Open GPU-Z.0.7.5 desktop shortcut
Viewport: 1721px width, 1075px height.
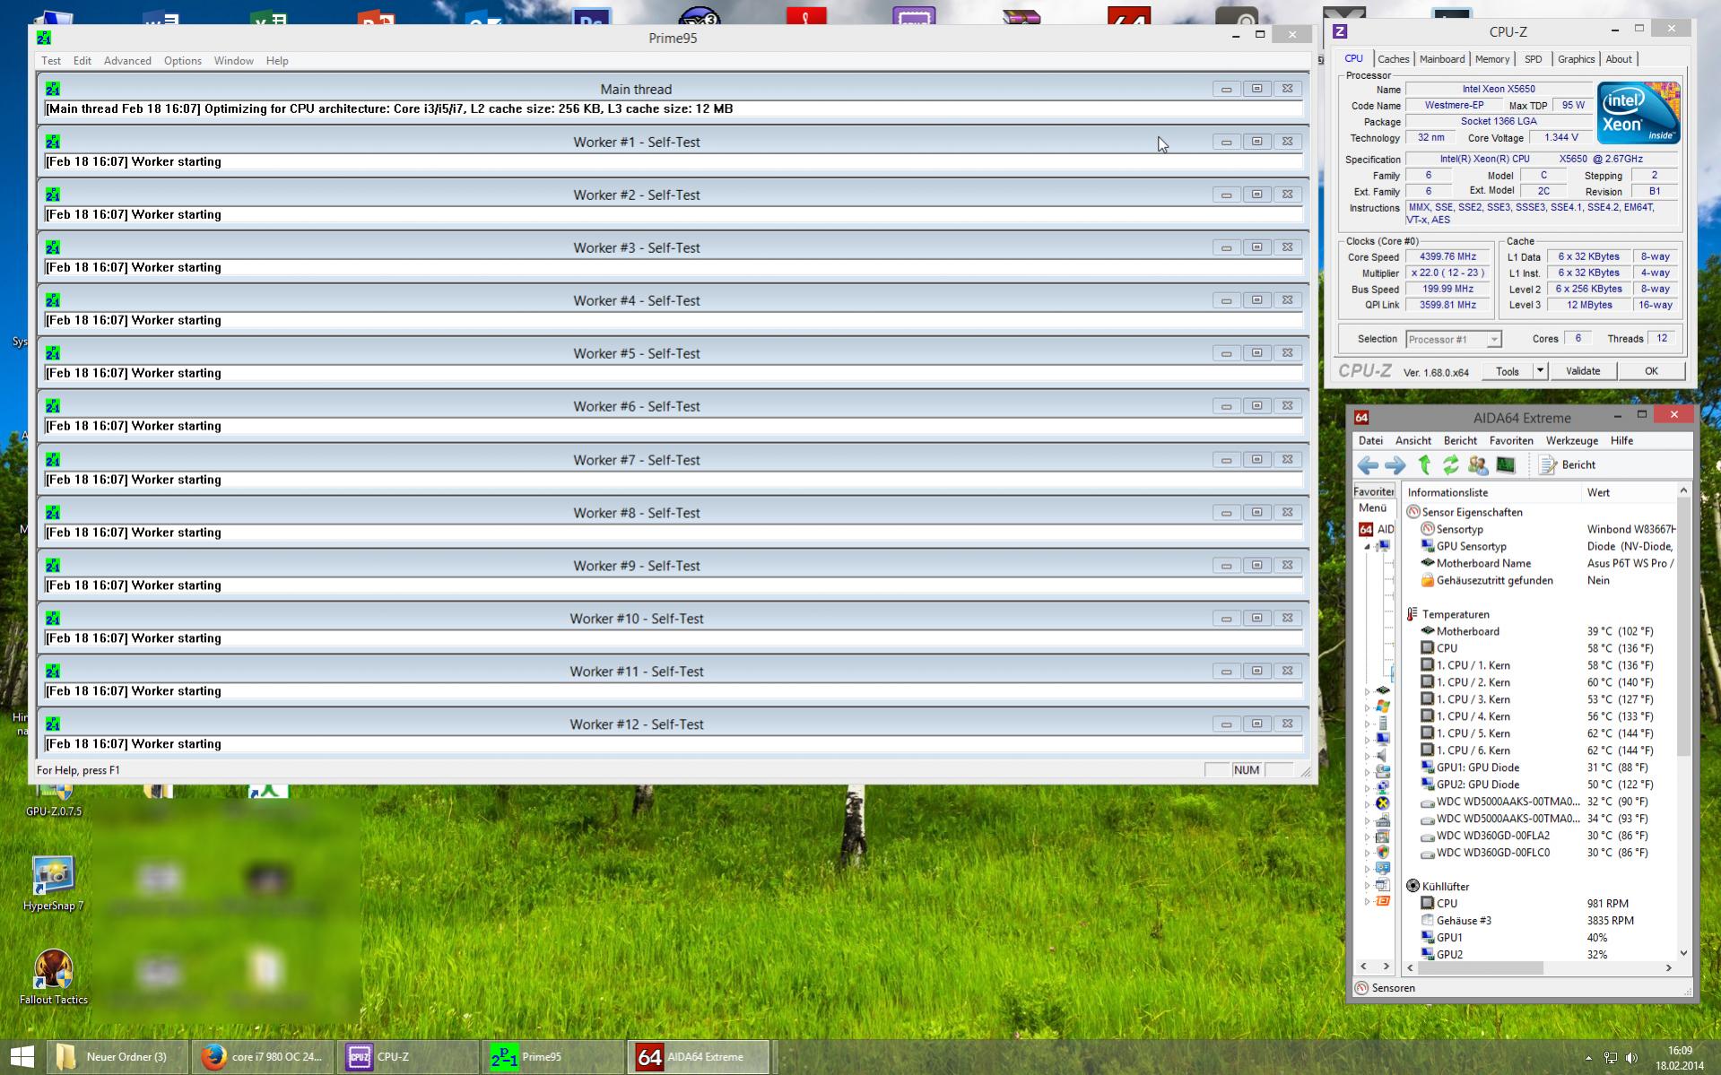coord(54,800)
